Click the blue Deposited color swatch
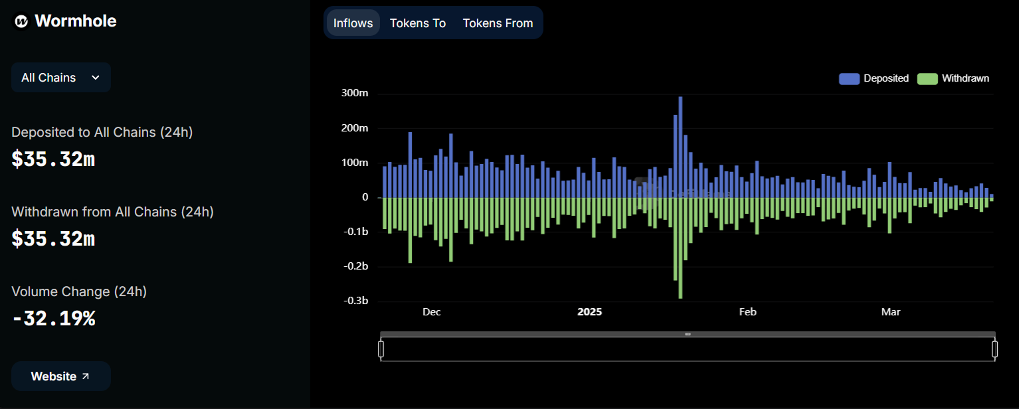The width and height of the screenshot is (1019, 409). click(850, 78)
